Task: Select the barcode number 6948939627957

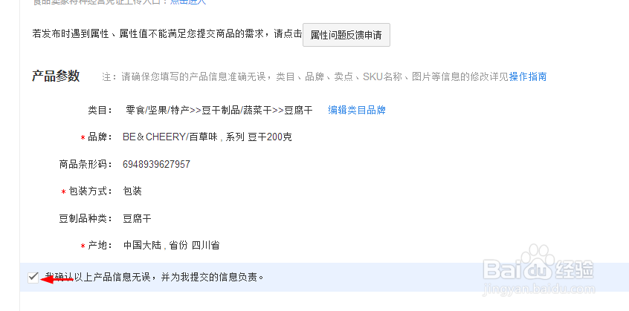Action: 156,164
